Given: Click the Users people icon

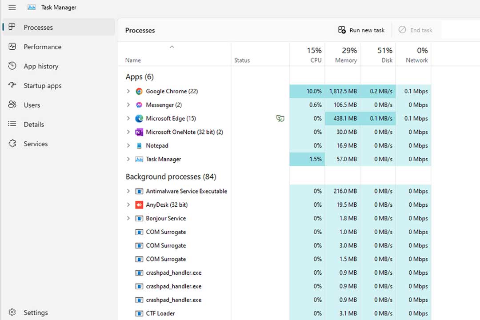Looking at the screenshot, I should point(12,105).
